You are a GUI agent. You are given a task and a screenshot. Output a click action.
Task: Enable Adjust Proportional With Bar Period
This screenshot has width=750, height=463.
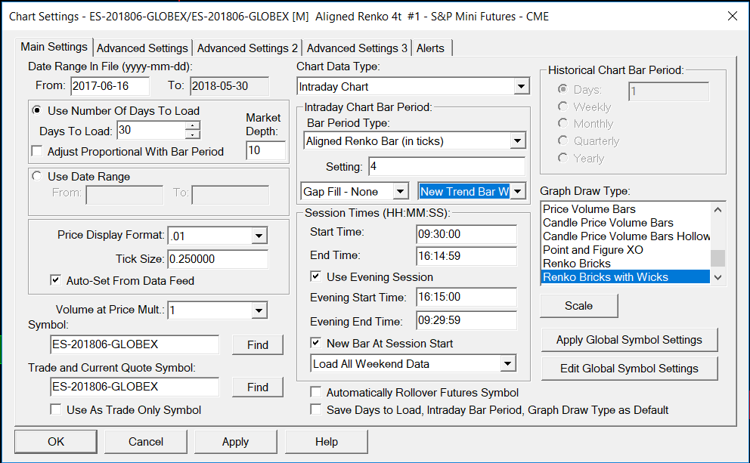click(x=36, y=151)
